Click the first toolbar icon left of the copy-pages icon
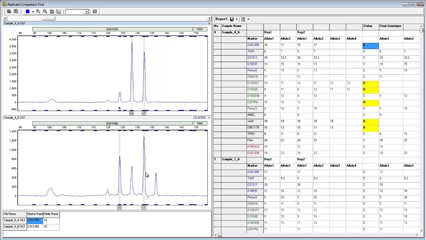Screen dimensions: 426x240 [9, 11]
